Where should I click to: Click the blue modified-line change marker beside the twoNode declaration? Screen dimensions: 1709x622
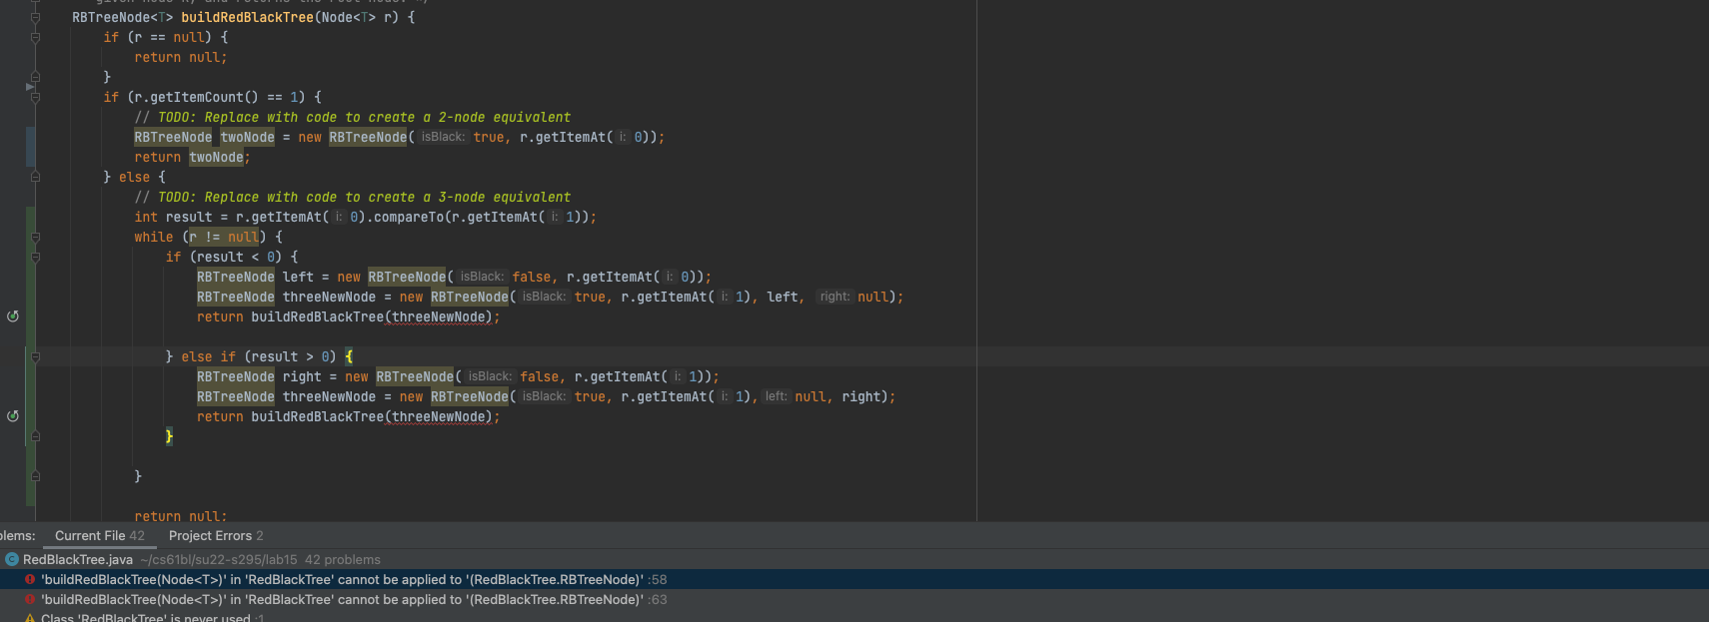pyautogui.click(x=31, y=147)
